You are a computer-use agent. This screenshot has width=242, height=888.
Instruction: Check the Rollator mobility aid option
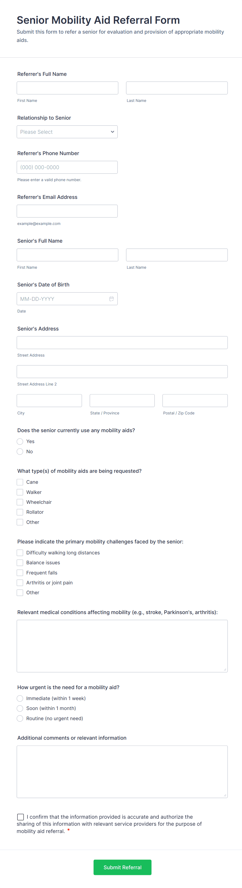tap(20, 512)
